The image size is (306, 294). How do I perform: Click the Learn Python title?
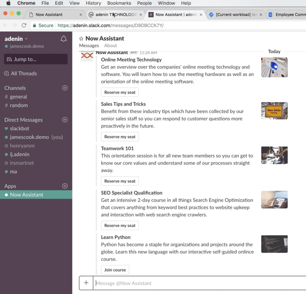tap(116, 237)
